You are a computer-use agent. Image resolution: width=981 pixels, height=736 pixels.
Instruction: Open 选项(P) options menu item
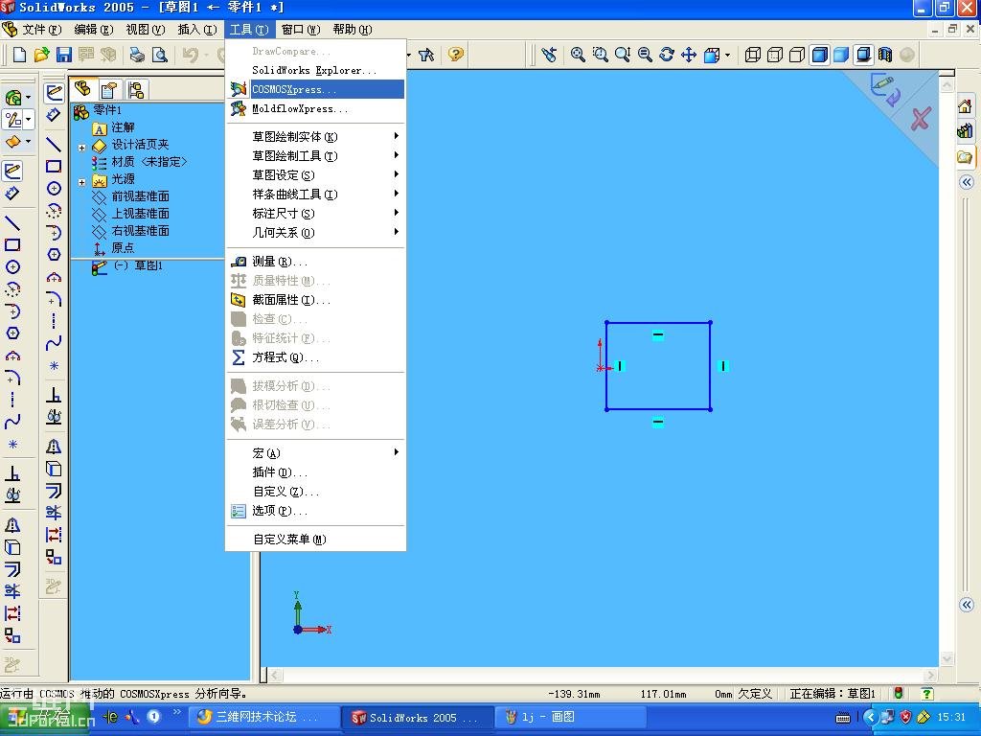point(315,511)
